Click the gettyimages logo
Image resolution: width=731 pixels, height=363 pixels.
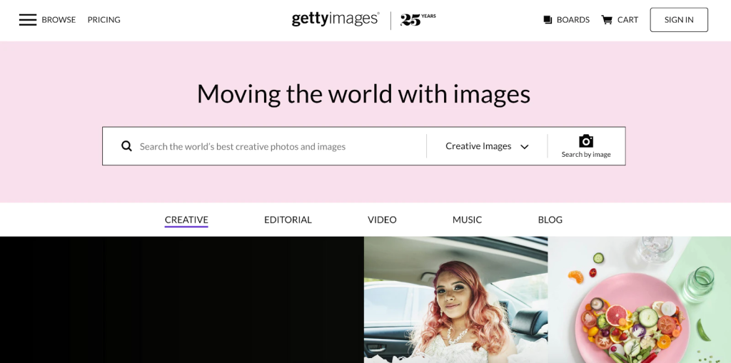(336, 19)
